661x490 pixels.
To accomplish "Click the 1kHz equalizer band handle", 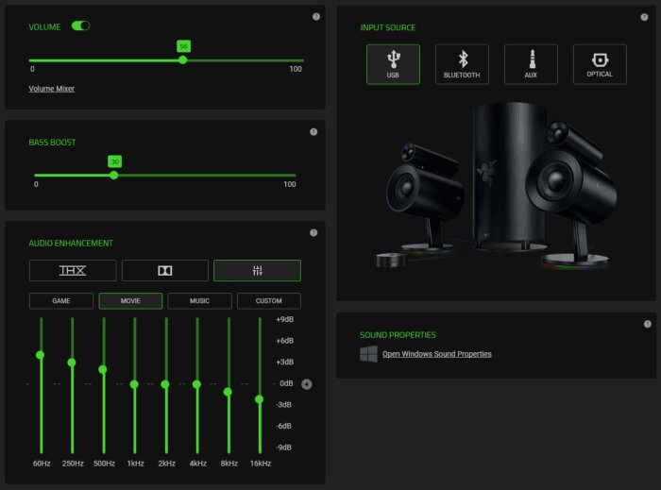I will (x=134, y=384).
